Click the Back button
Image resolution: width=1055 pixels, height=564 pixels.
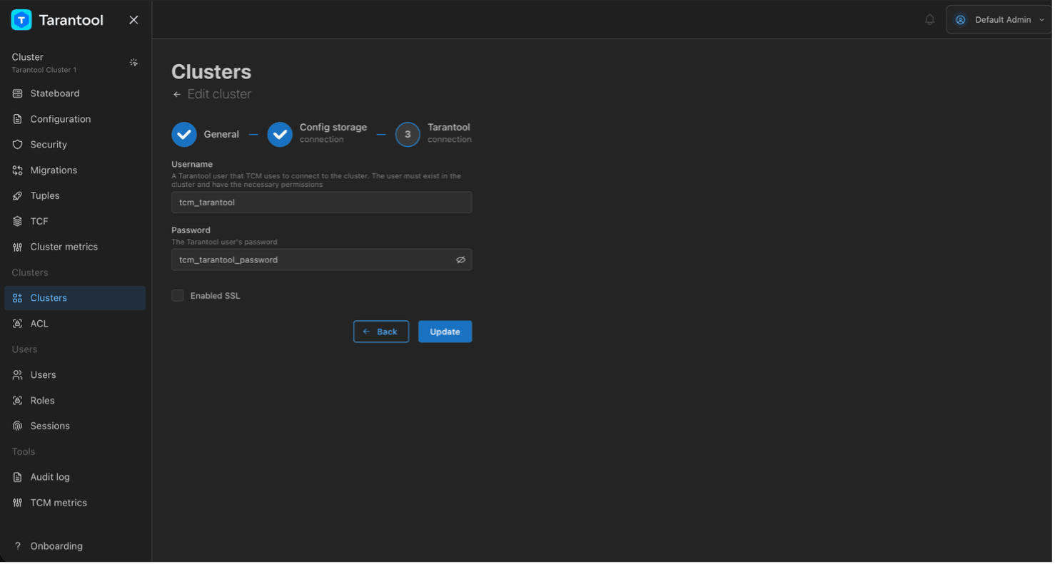click(382, 332)
